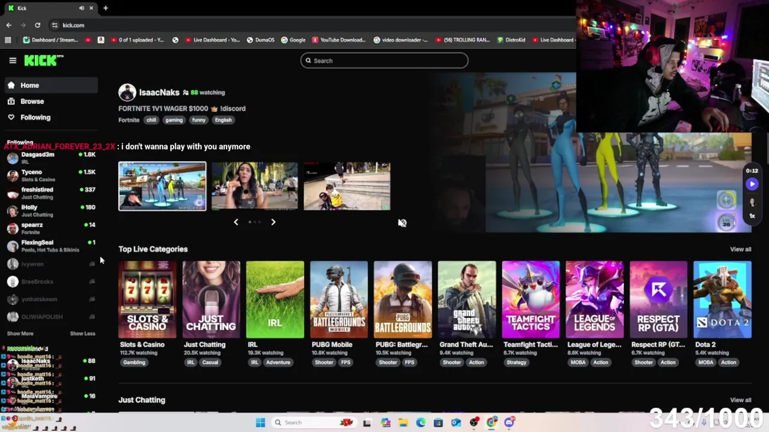Expand following list with Show More
The height and width of the screenshot is (432, 769).
point(20,334)
